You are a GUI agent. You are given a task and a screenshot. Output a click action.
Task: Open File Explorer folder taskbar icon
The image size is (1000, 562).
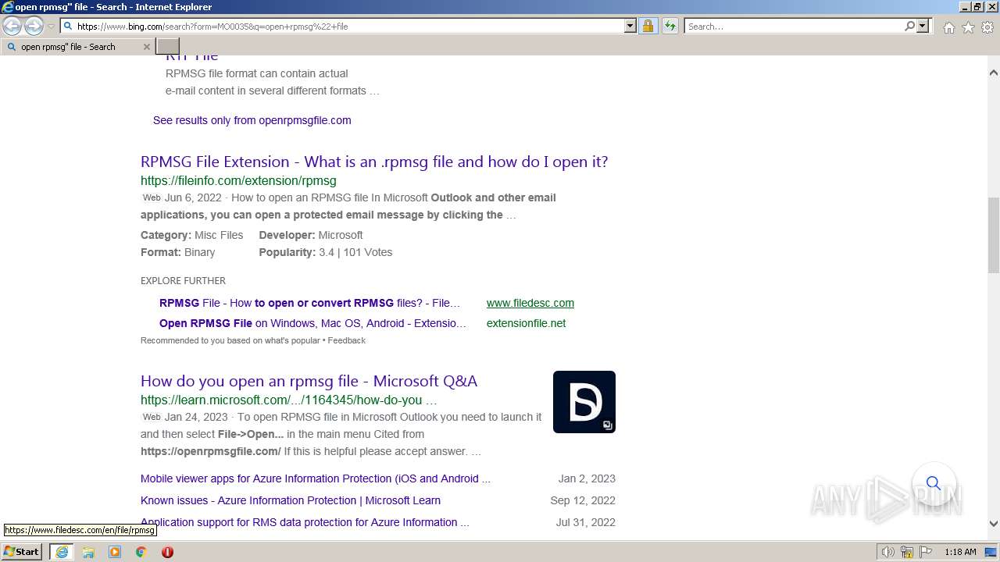[88, 552]
